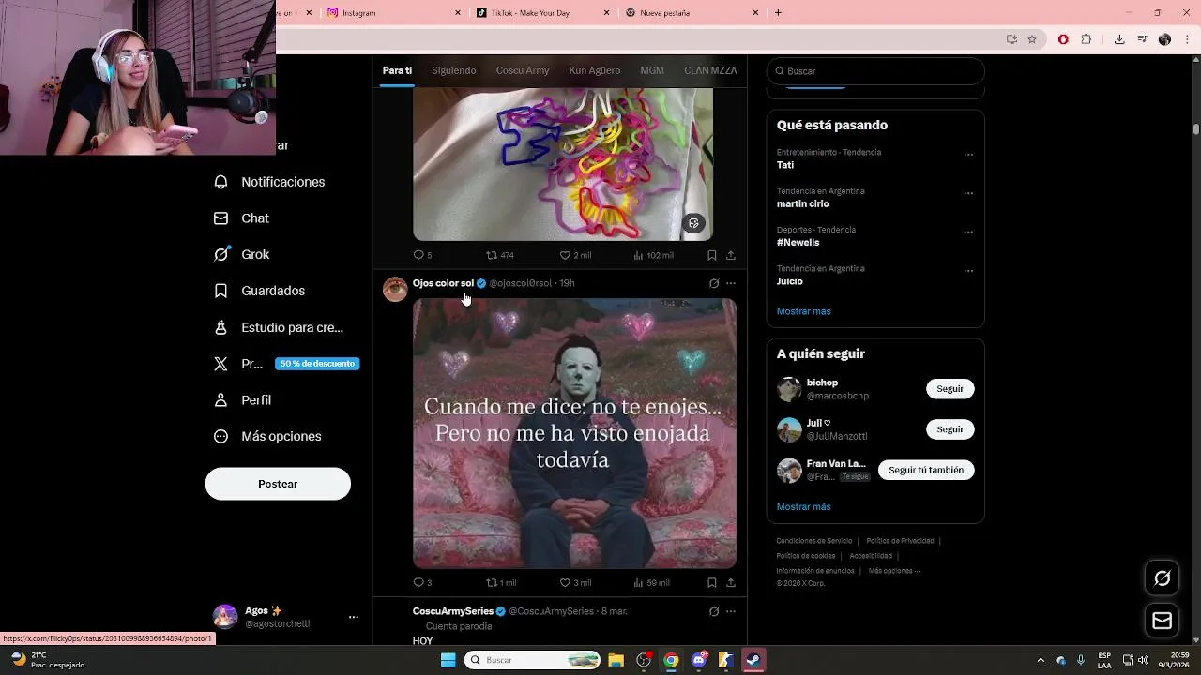Open File Explorer from the taskbar
1201x675 pixels.
[x=616, y=660]
